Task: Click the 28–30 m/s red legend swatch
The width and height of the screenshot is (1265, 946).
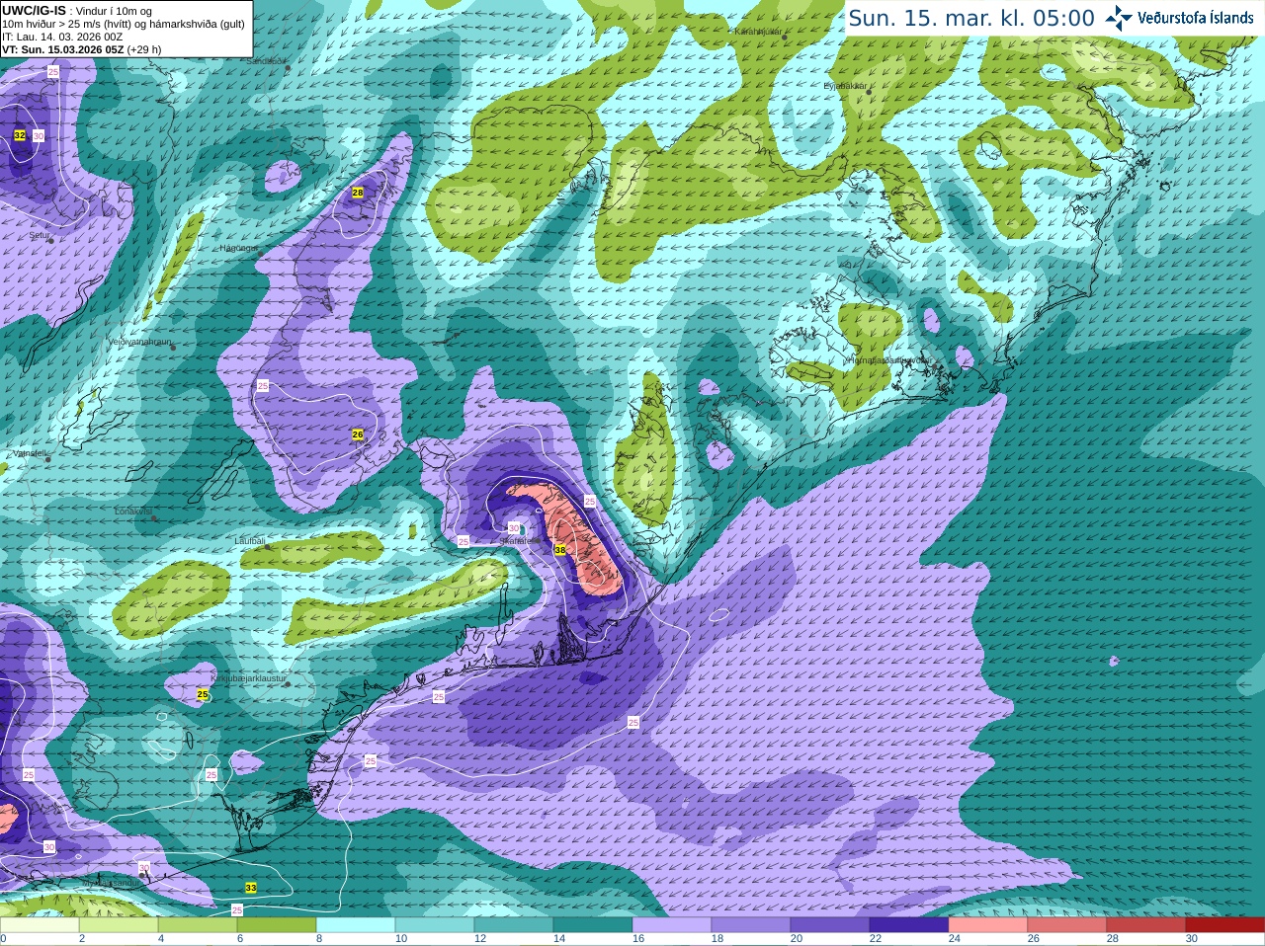Action: coord(1146,925)
